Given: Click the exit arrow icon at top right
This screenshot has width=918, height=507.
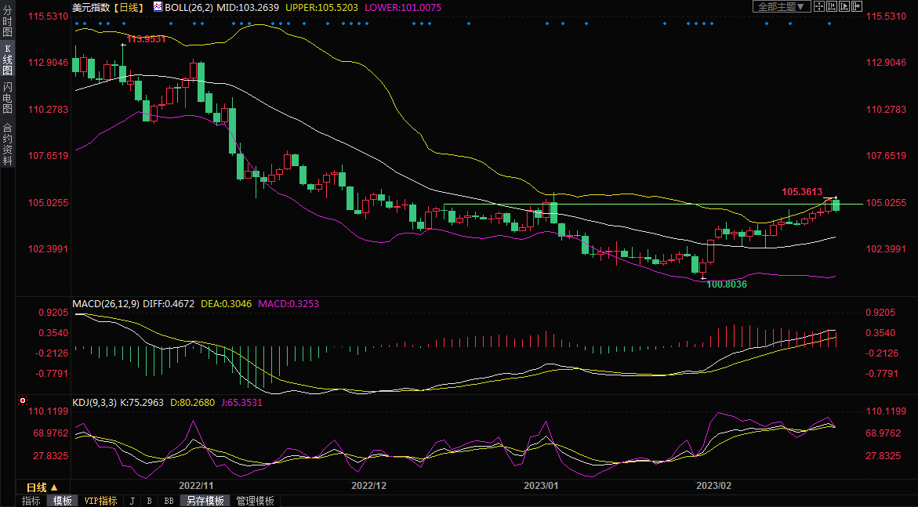Looking at the screenshot, I should point(857,6).
